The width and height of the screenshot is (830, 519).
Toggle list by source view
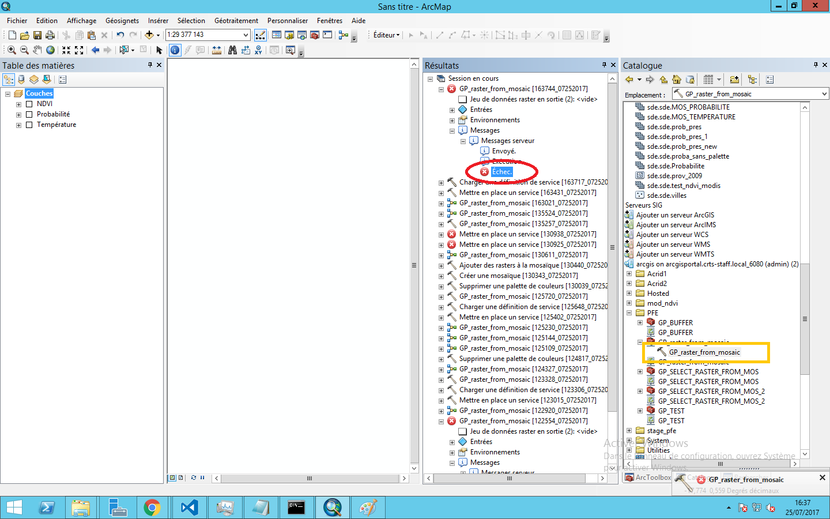point(21,80)
